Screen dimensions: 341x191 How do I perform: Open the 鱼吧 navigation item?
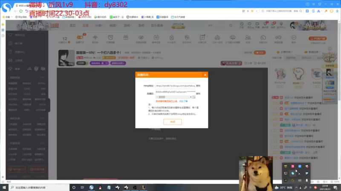pos(142,25)
